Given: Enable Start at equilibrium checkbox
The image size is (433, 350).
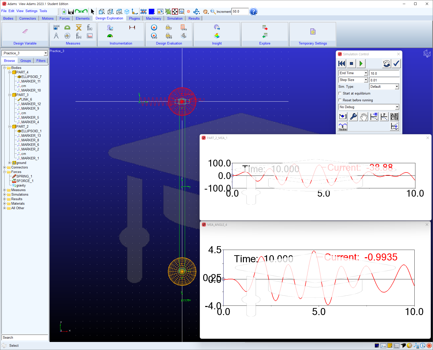Looking at the screenshot, I should 340,93.
